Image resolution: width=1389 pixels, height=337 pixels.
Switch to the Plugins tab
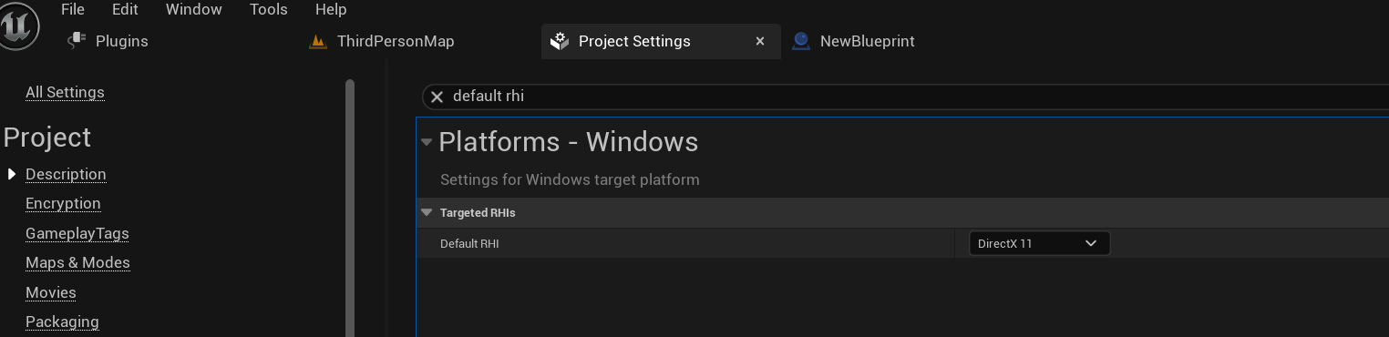pos(121,41)
